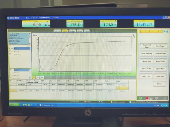Click the yellow ruler progress bar

pos(151,31)
